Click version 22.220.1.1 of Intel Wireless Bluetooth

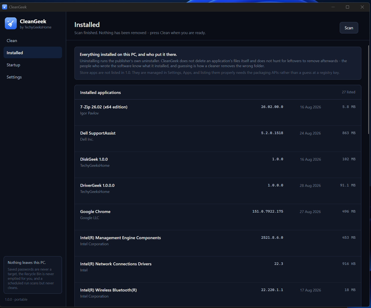[x=272, y=290]
